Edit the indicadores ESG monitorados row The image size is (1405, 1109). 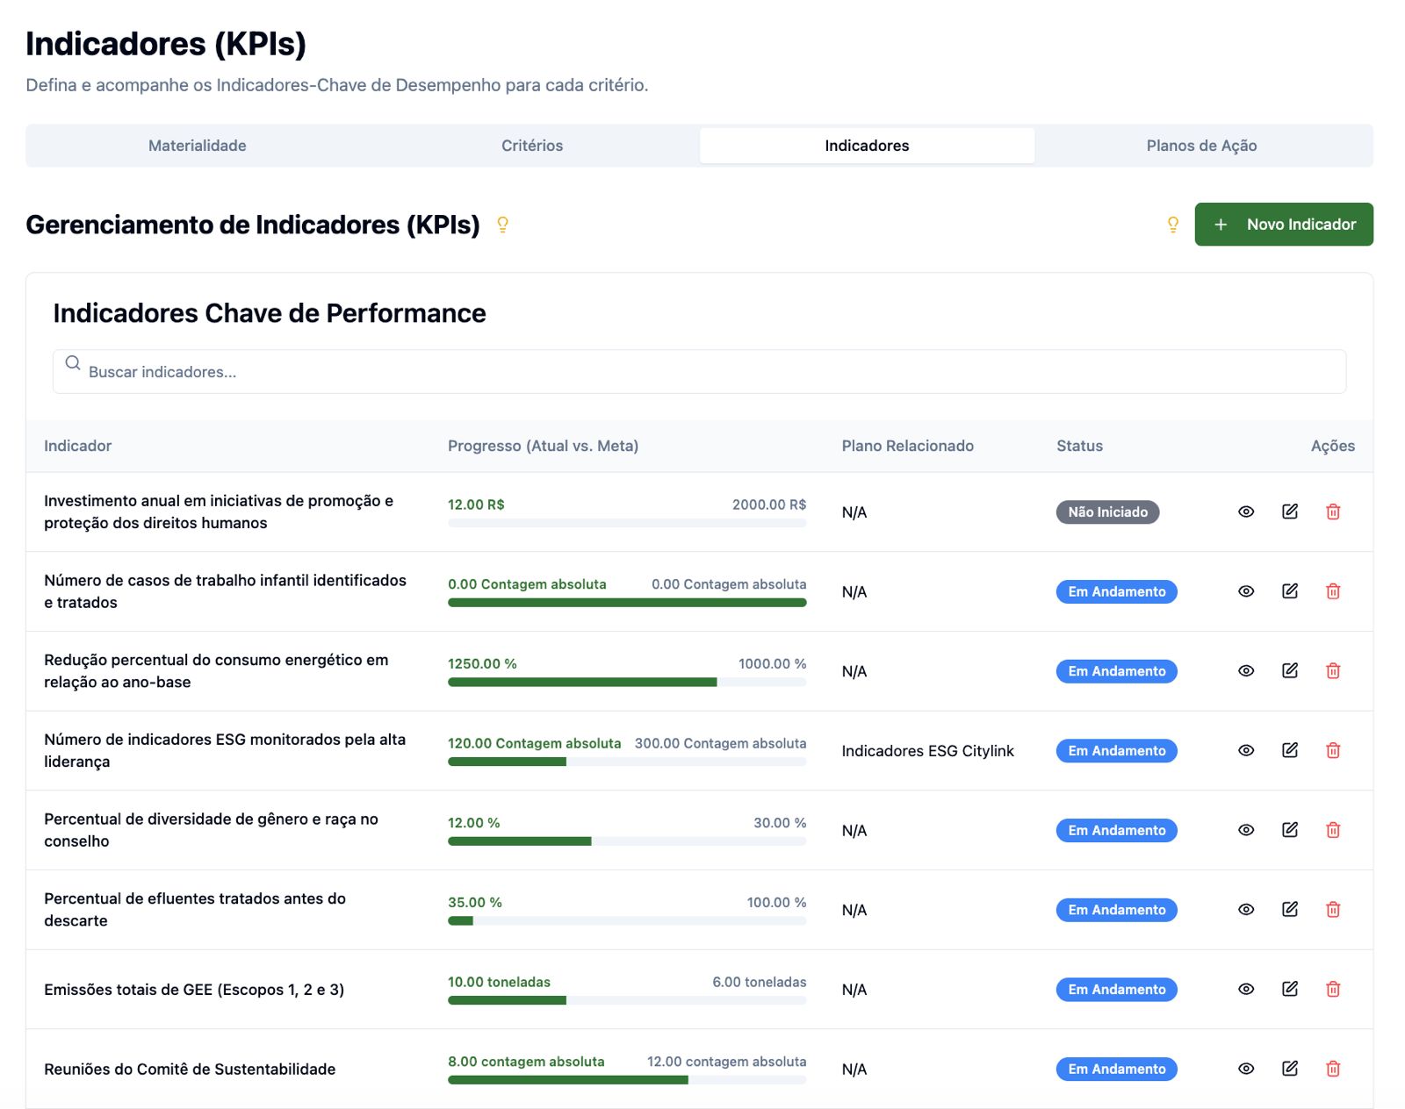pyautogui.click(x=1289, y=750)
